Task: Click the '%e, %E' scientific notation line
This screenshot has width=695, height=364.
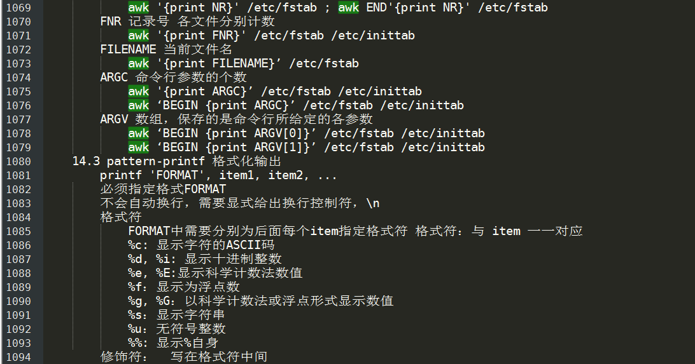Action: (x=215, y=273)
